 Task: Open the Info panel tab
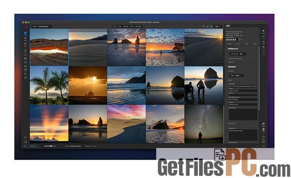coord(228,26)
